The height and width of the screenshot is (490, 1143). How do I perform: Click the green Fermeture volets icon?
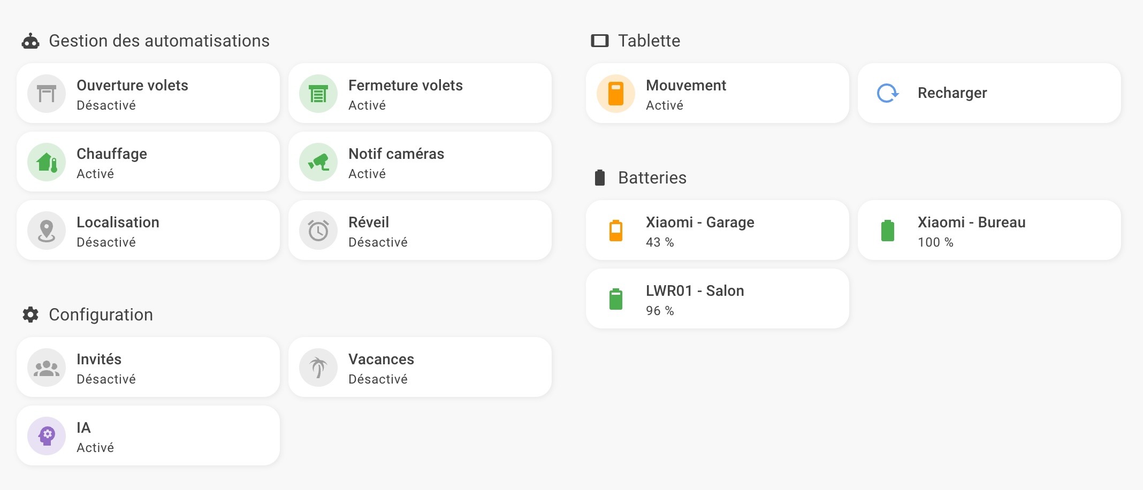pyautogui.click(x=318, y=94)
